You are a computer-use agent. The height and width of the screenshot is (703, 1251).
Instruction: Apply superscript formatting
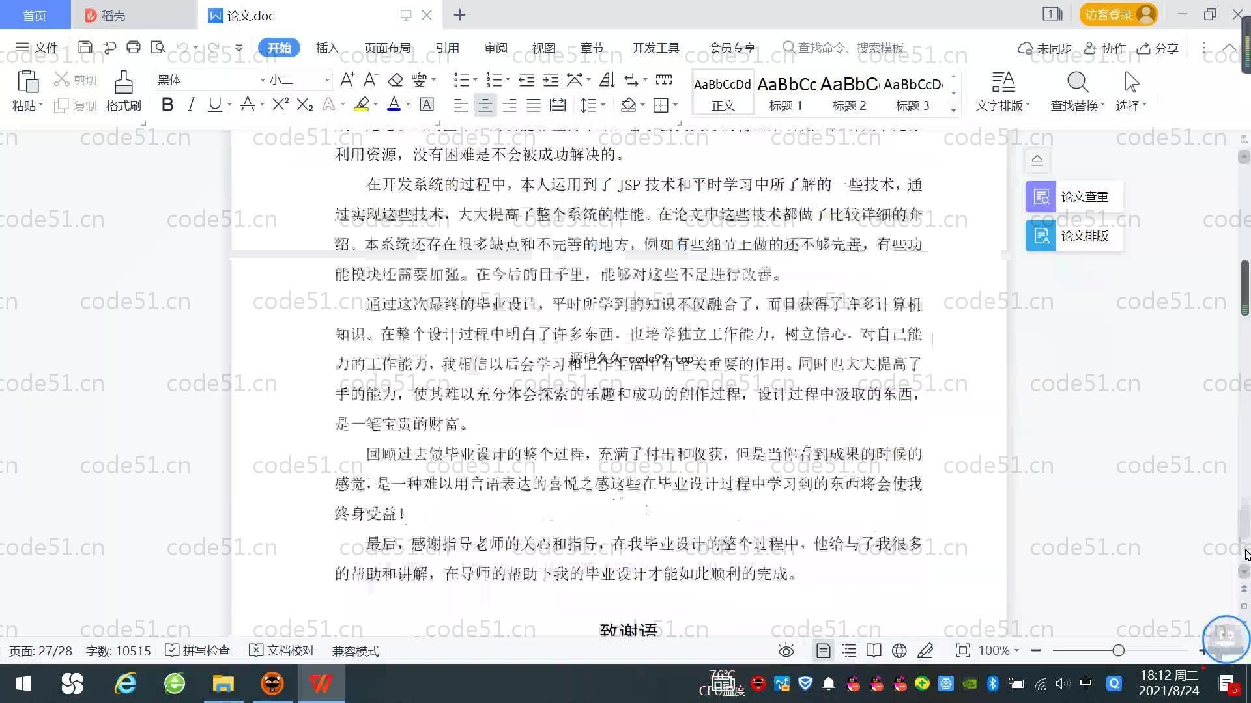tap(280, 105)
